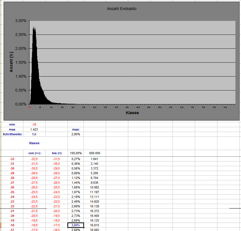Click the von (>=) column header

[34, 153]
